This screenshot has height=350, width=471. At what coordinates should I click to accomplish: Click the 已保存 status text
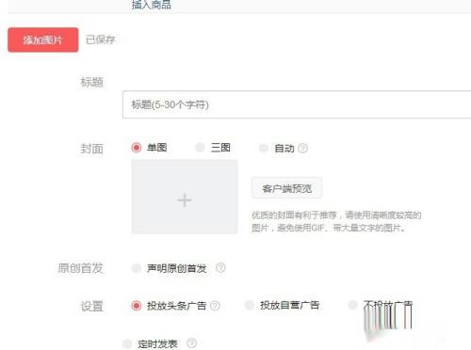[101, 40]
